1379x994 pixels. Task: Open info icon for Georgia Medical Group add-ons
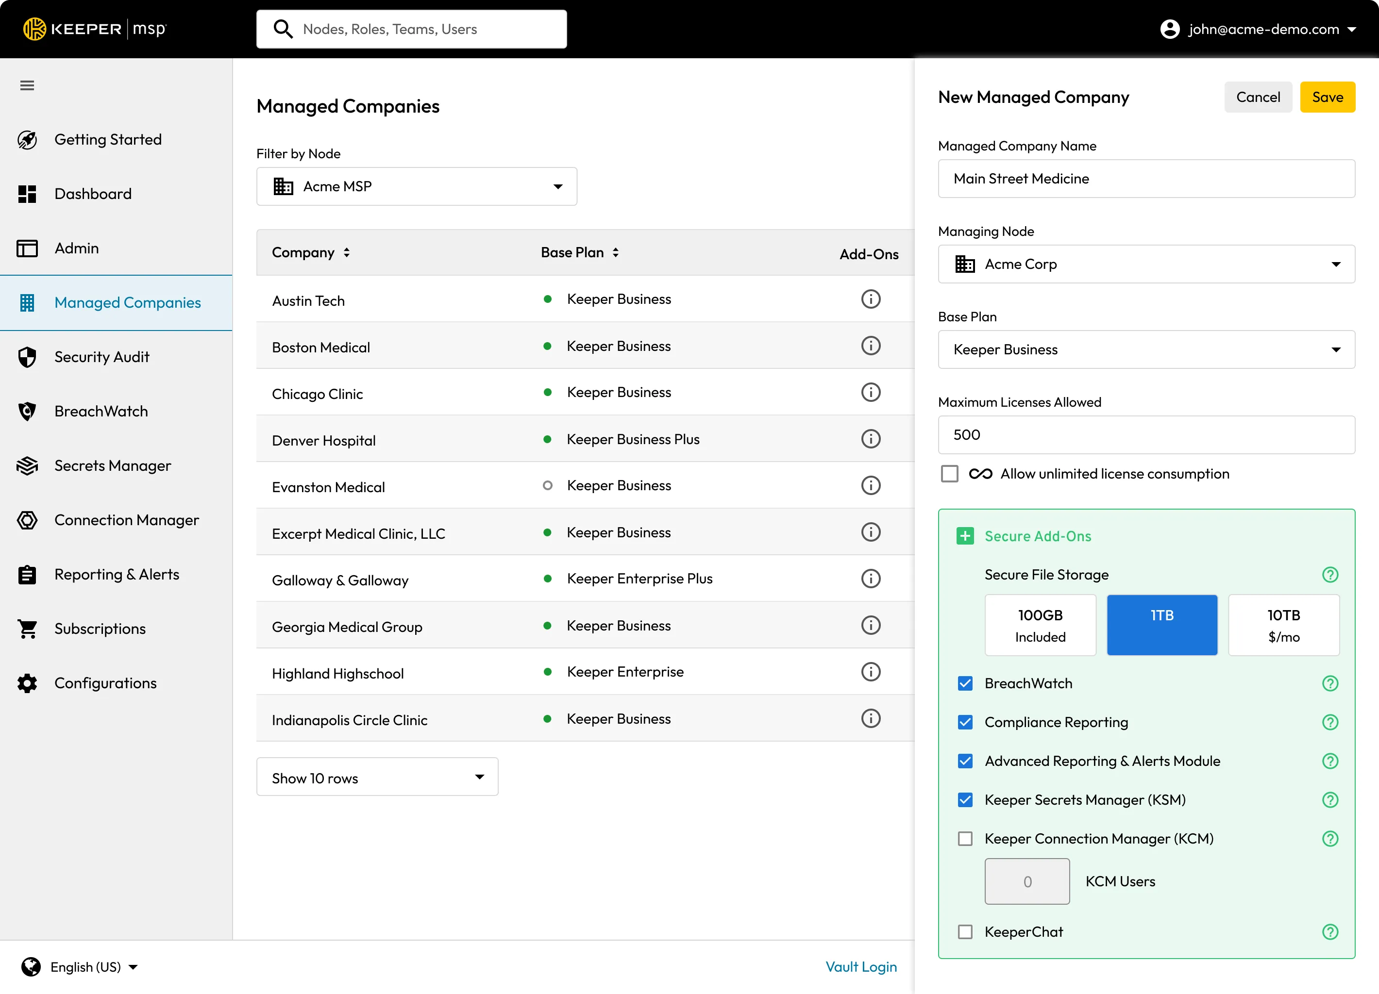click(871, 625)
